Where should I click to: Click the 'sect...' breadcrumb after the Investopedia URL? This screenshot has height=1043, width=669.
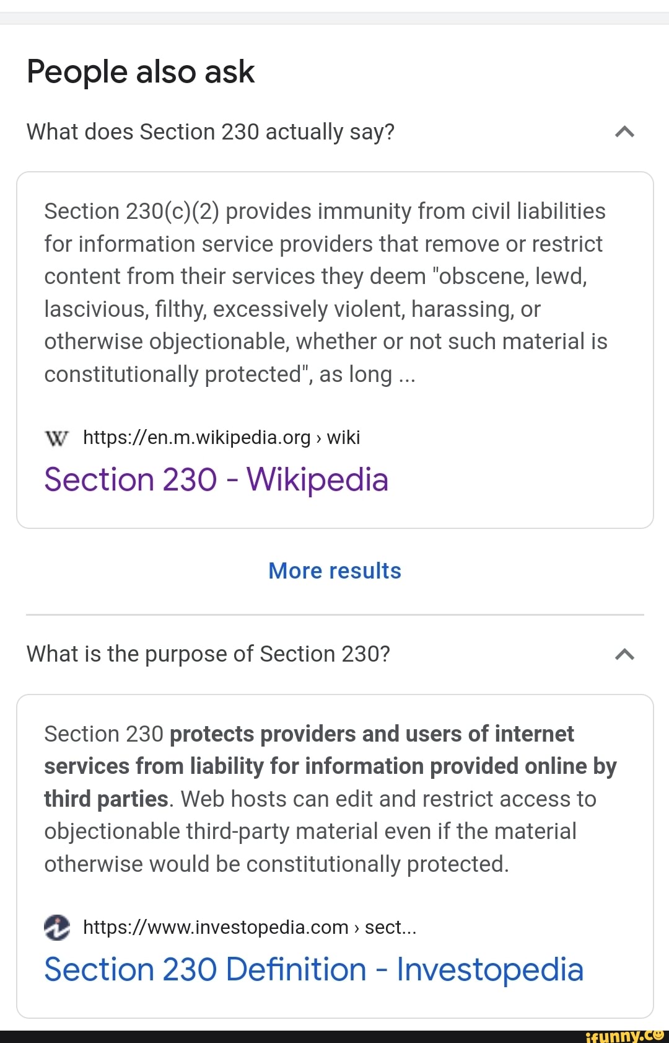pyautogui.click(x=390, y=927)
